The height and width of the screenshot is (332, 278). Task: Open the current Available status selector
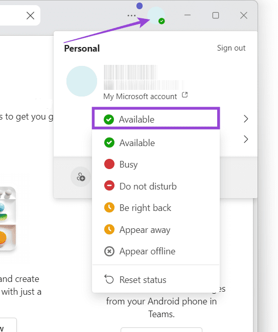coord(156,118)
